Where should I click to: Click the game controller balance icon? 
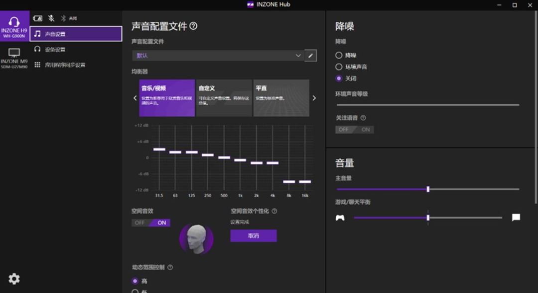click(340, 218)
